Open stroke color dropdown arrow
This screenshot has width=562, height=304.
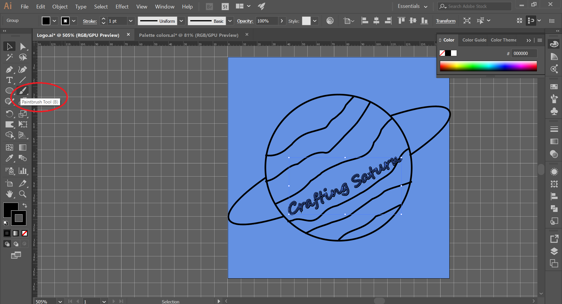(x=74, y=21)
